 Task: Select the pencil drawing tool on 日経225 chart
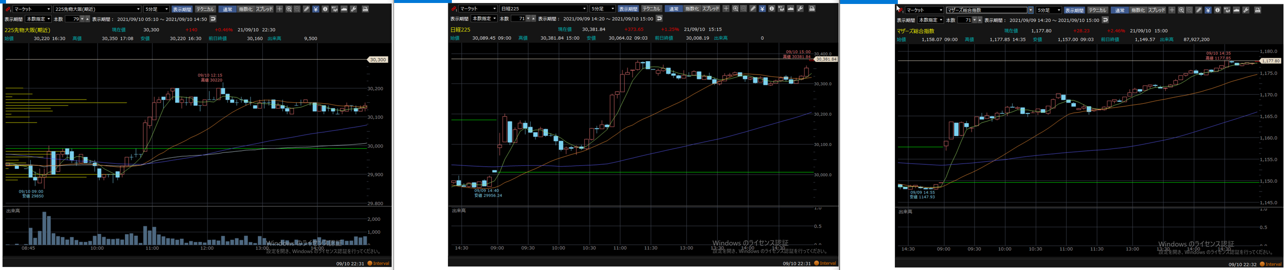coord(752,8)
